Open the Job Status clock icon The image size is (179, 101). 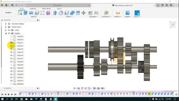[162, 5]
